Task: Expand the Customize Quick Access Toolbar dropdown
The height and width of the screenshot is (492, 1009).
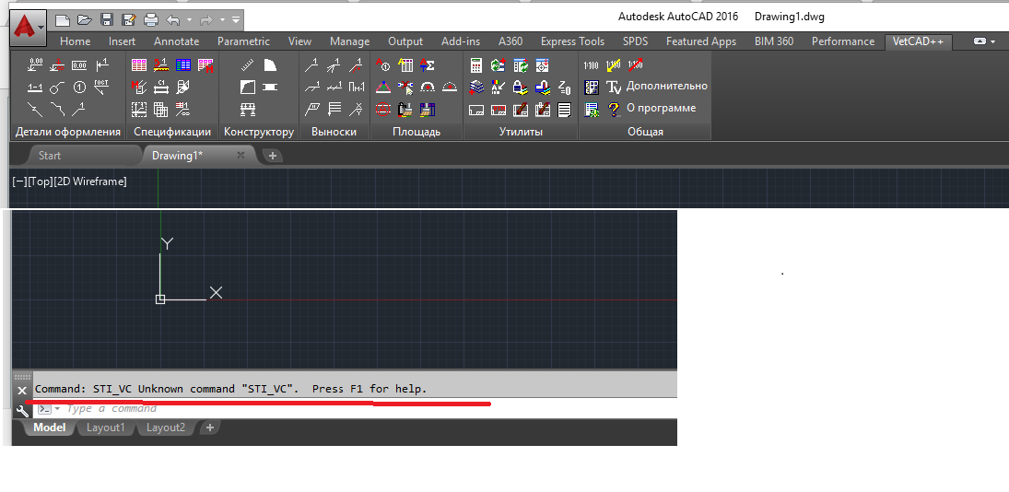Action: [x=236, y=20]
